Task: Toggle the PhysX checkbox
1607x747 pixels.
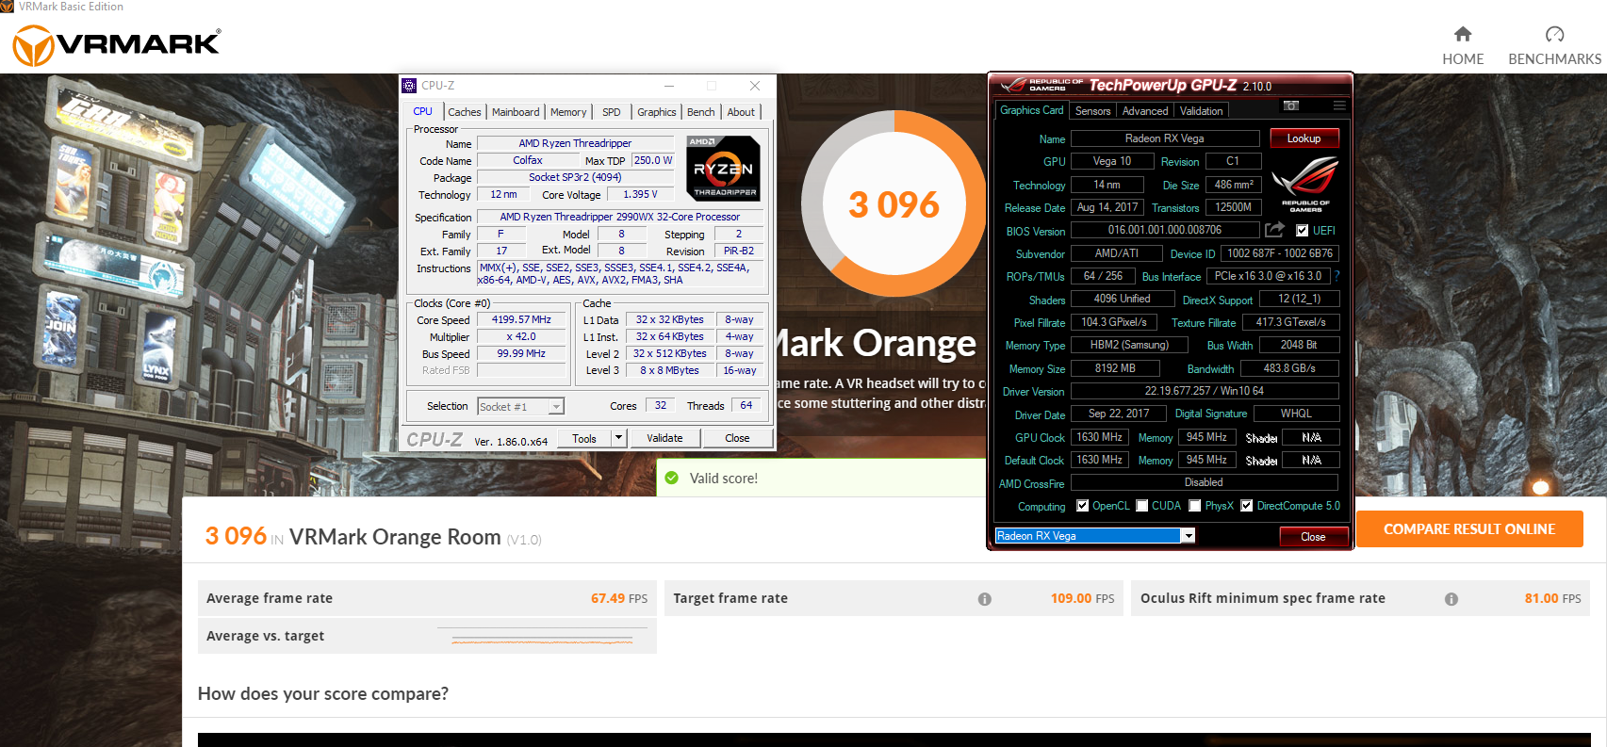Action: (x=1195, y=506)
